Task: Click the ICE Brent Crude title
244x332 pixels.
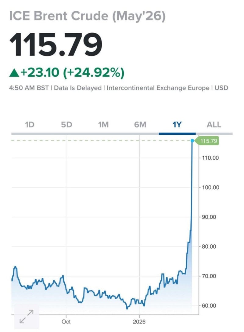Action: click(x=87, y=16)
